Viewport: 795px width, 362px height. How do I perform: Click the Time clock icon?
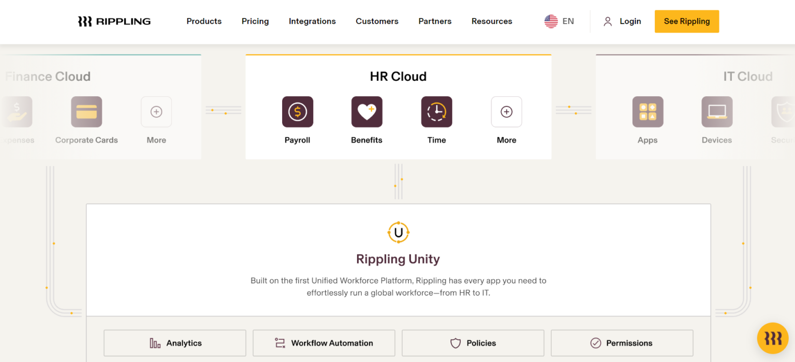(x=436, y=112)
